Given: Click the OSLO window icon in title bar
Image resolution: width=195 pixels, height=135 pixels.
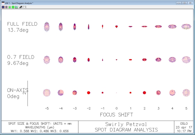Looking at the screenshot, I should point(3,3).
